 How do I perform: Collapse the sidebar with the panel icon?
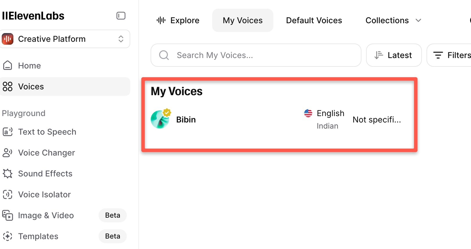[x=121, y=16]
